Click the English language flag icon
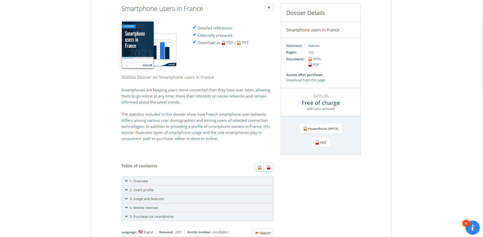Image resolution: width=483 pixels, height=237 pixels. [x=140, y=232]
